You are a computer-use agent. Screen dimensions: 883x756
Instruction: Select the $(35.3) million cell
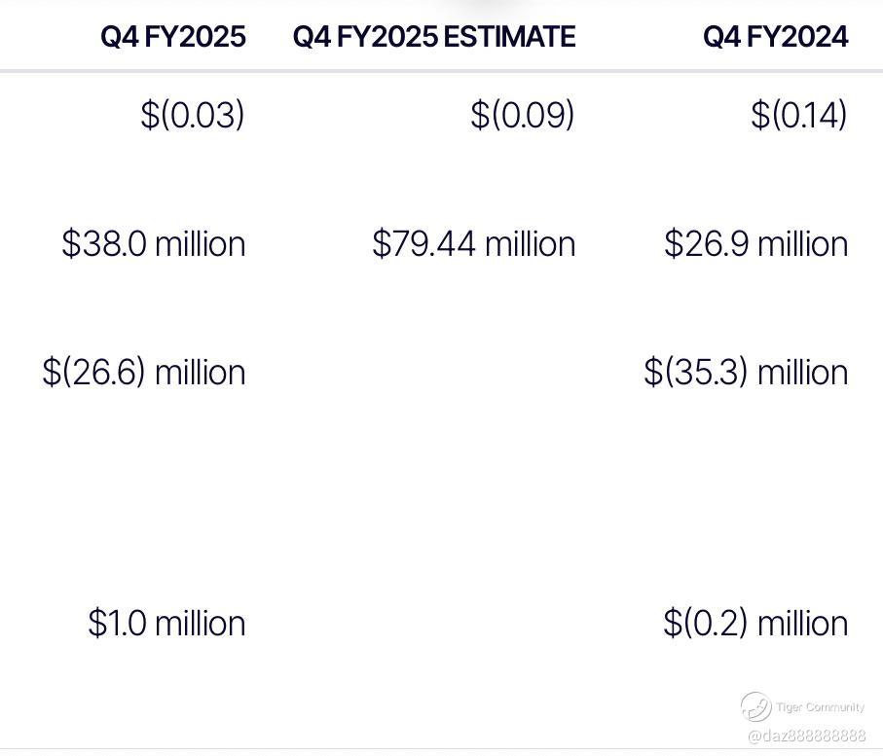pos(746,372)
